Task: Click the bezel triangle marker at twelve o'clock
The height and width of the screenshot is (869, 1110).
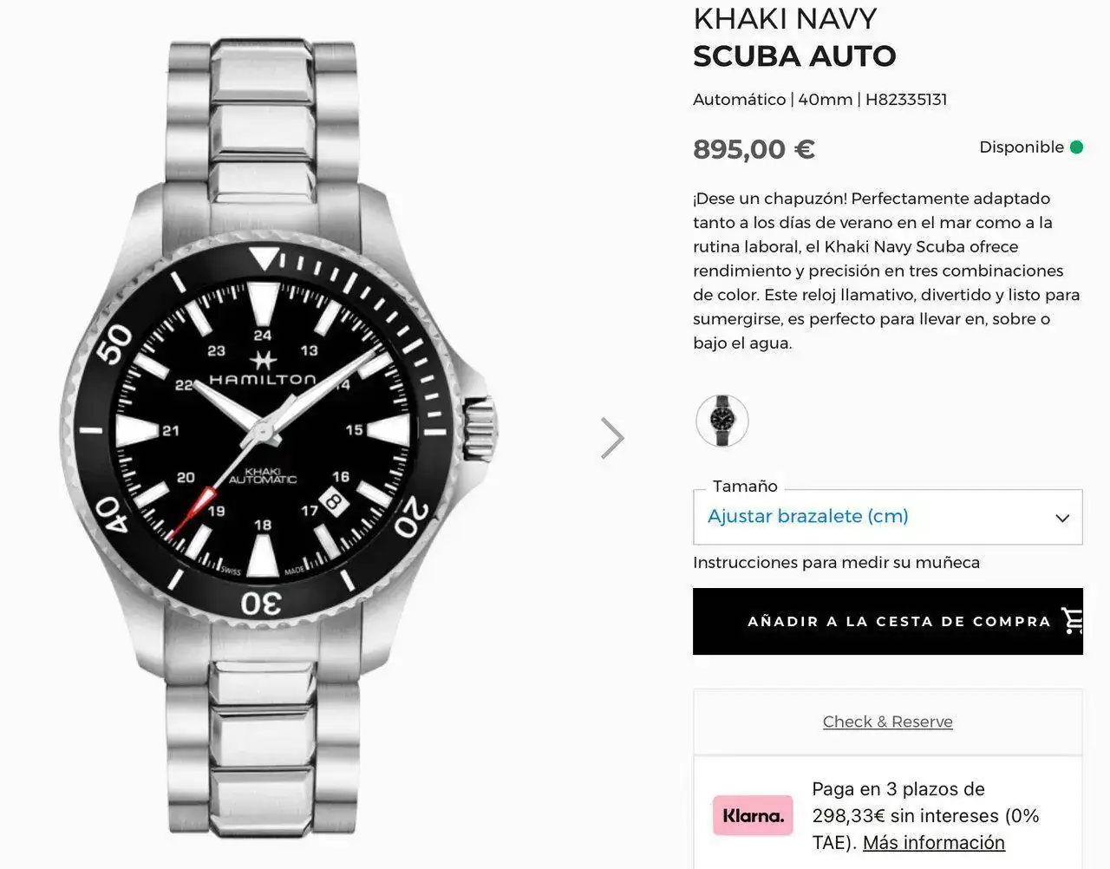Action: [264, 258]
